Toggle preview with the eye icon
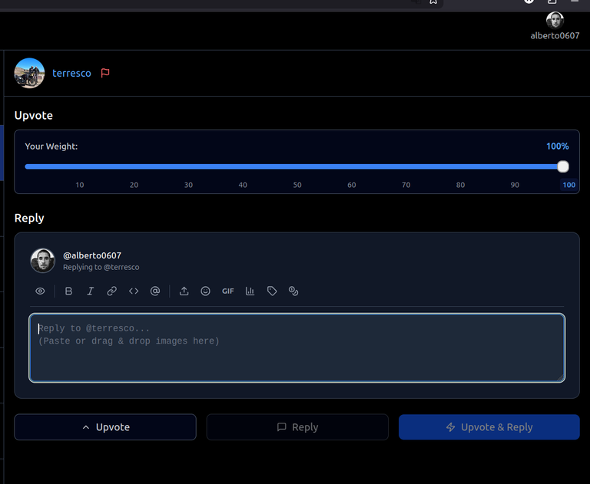The image size is (590, 484). [40, 291]
